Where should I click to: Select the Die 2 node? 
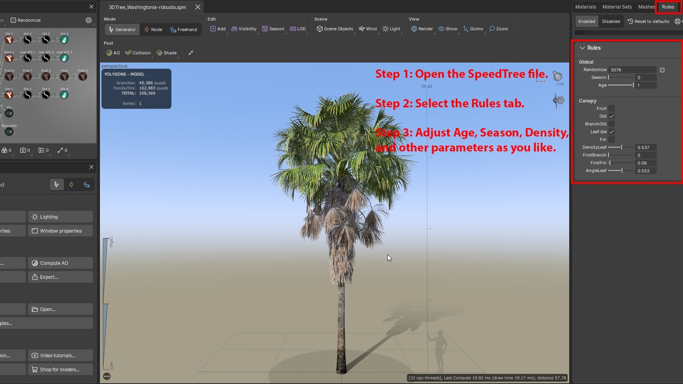(27, 95)
